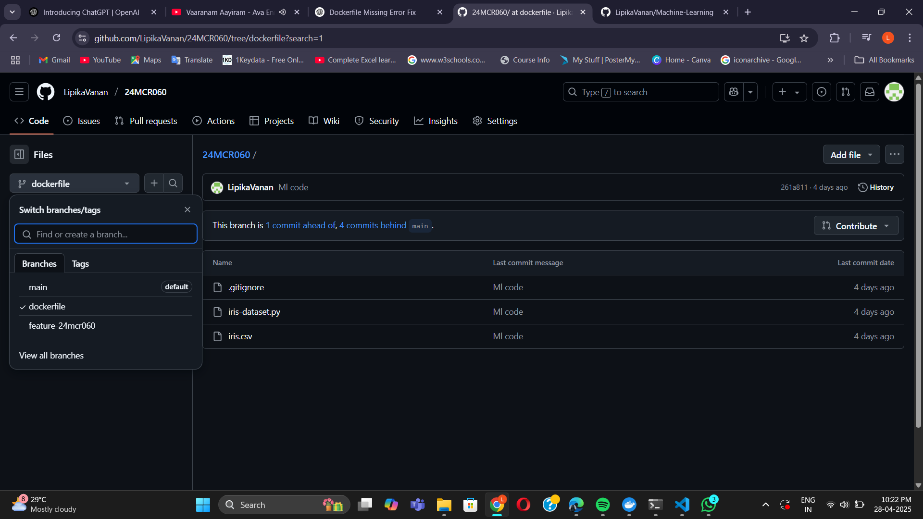
Task: Open Chrome extensions puzzle icon
Action: point(835,38)
